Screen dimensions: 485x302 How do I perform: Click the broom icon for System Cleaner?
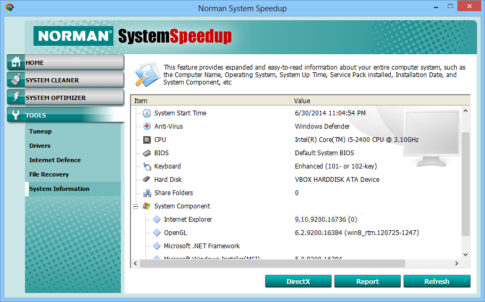point(15,79)
